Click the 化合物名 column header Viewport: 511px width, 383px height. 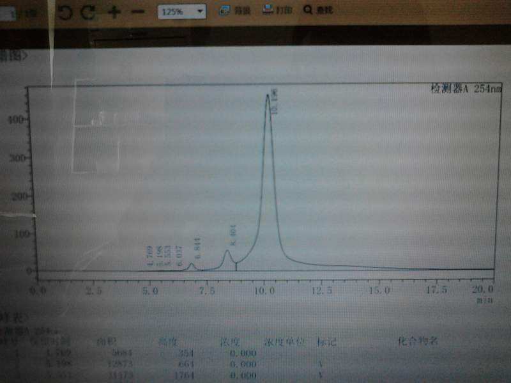click(418, 341)
